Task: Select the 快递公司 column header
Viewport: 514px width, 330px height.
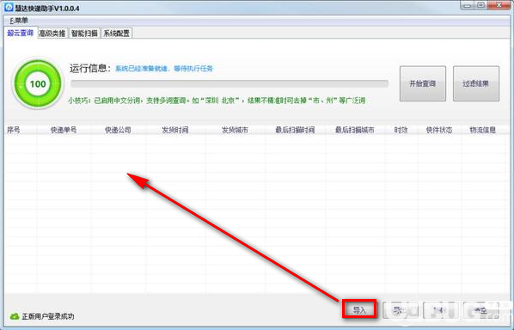Action: tap(118, 130)
